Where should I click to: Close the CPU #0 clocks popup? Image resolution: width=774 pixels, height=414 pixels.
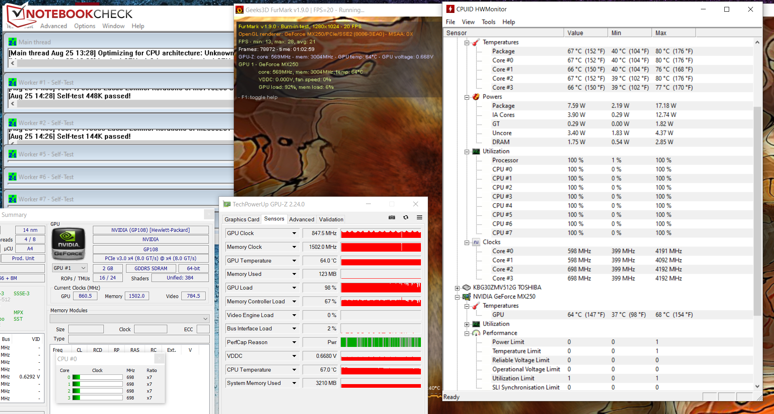(160, 359)
